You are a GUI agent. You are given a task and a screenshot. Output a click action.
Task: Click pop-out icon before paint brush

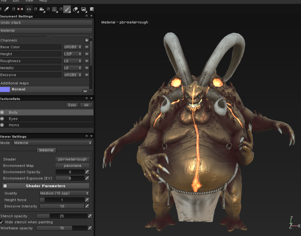point(61,9)
